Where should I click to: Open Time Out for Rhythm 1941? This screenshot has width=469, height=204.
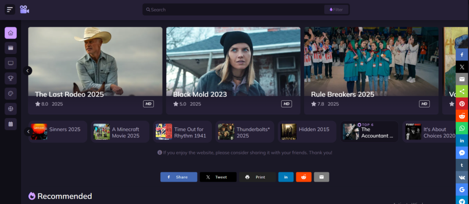click(x=182, y=132)
